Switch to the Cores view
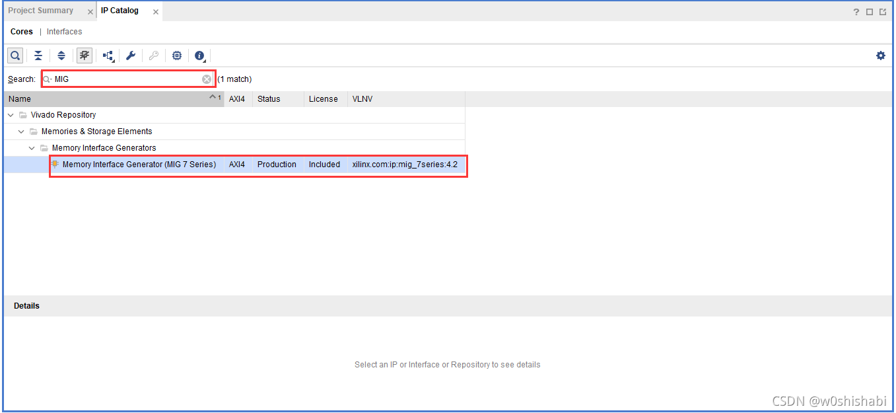The image size is (896, 413). tap(22, 32)
